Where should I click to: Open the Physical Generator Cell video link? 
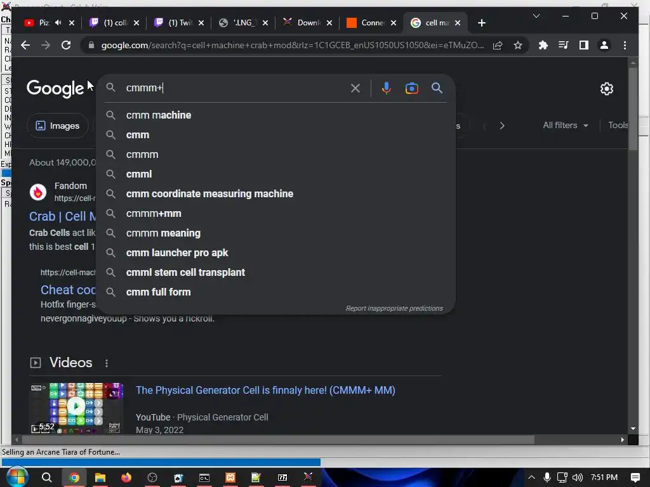pyautogui.click(x=265, y=390)
